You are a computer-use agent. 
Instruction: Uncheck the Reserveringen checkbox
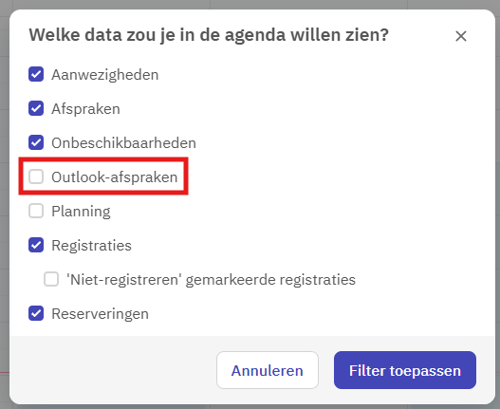[36, 313]
